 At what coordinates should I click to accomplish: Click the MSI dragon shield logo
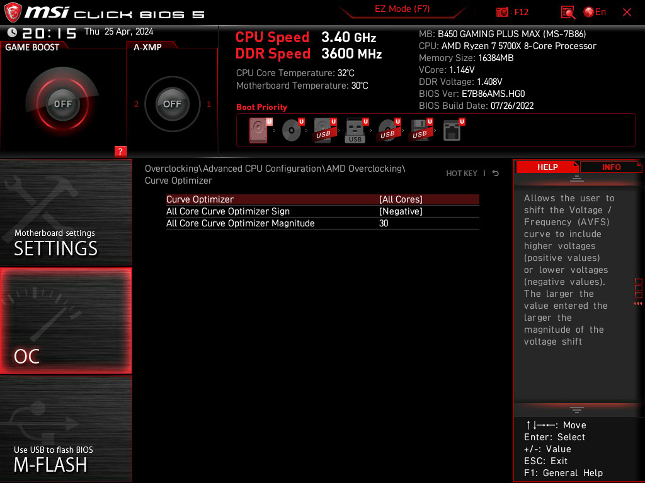point(13,12)
